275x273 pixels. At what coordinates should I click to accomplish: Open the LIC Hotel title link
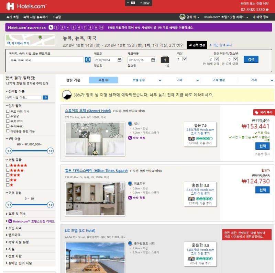click(x=80, y=231)
